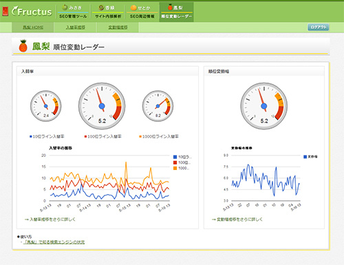Go to 鳳梨 HOME submenu link
The height and width of the screenshot is (265, 344).
pyautogui.click(x=33, y=28)
